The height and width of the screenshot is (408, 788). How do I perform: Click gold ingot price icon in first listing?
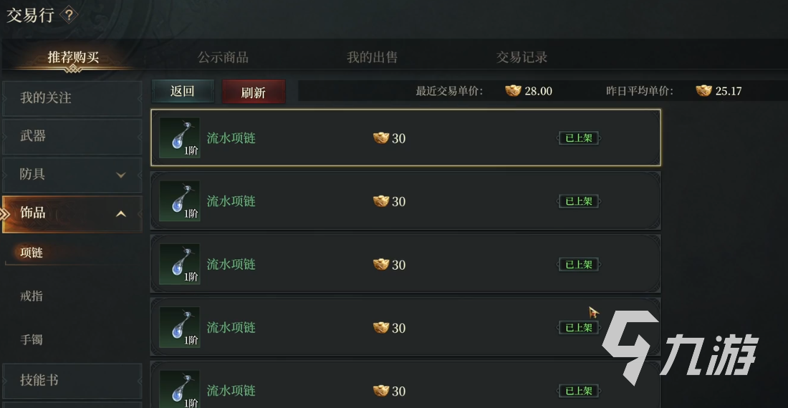click(381, 138)
